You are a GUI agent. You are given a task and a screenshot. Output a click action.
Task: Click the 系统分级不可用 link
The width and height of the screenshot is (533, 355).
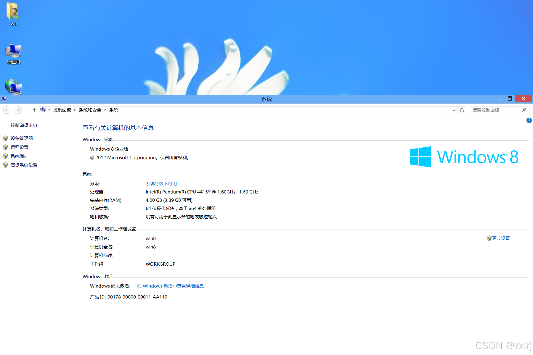click(x=161, y=184)
